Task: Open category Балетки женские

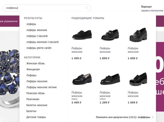Action: click(x=37, y=105)
